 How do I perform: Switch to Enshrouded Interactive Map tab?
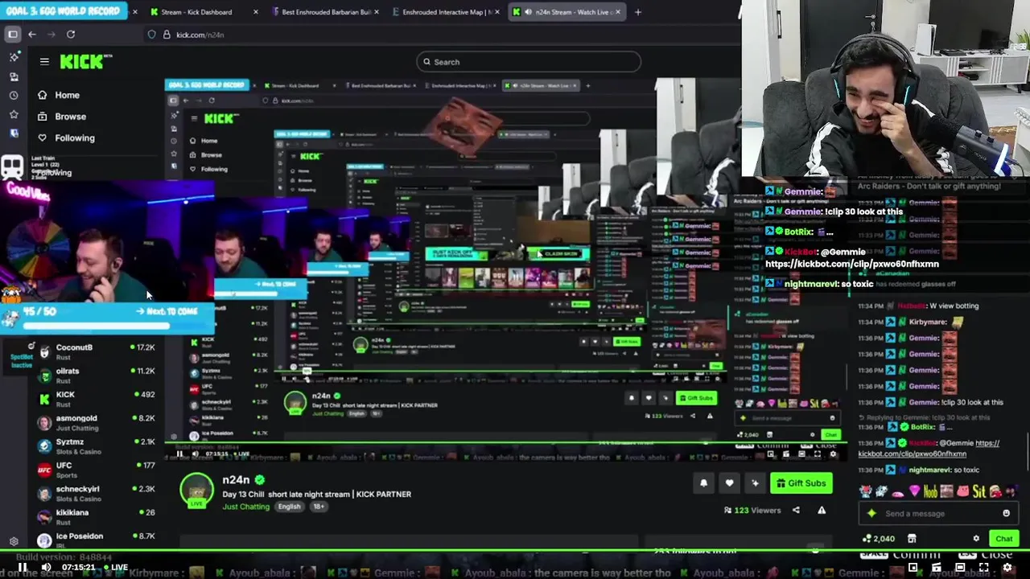[447, 12]
